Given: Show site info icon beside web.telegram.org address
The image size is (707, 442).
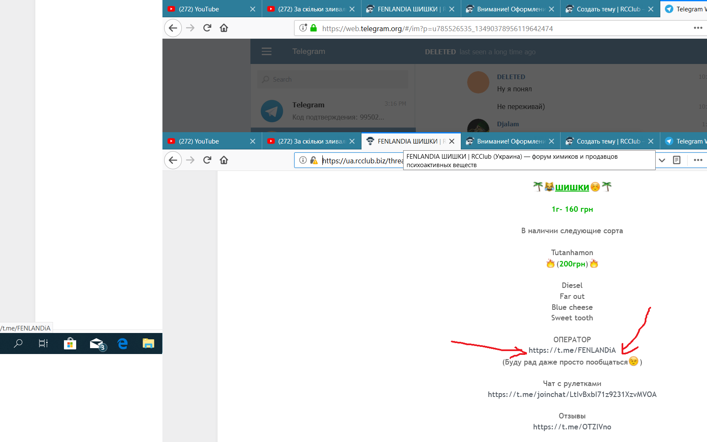Looking at the screenshot, I should pyautogui.click(x=303, y=28).
